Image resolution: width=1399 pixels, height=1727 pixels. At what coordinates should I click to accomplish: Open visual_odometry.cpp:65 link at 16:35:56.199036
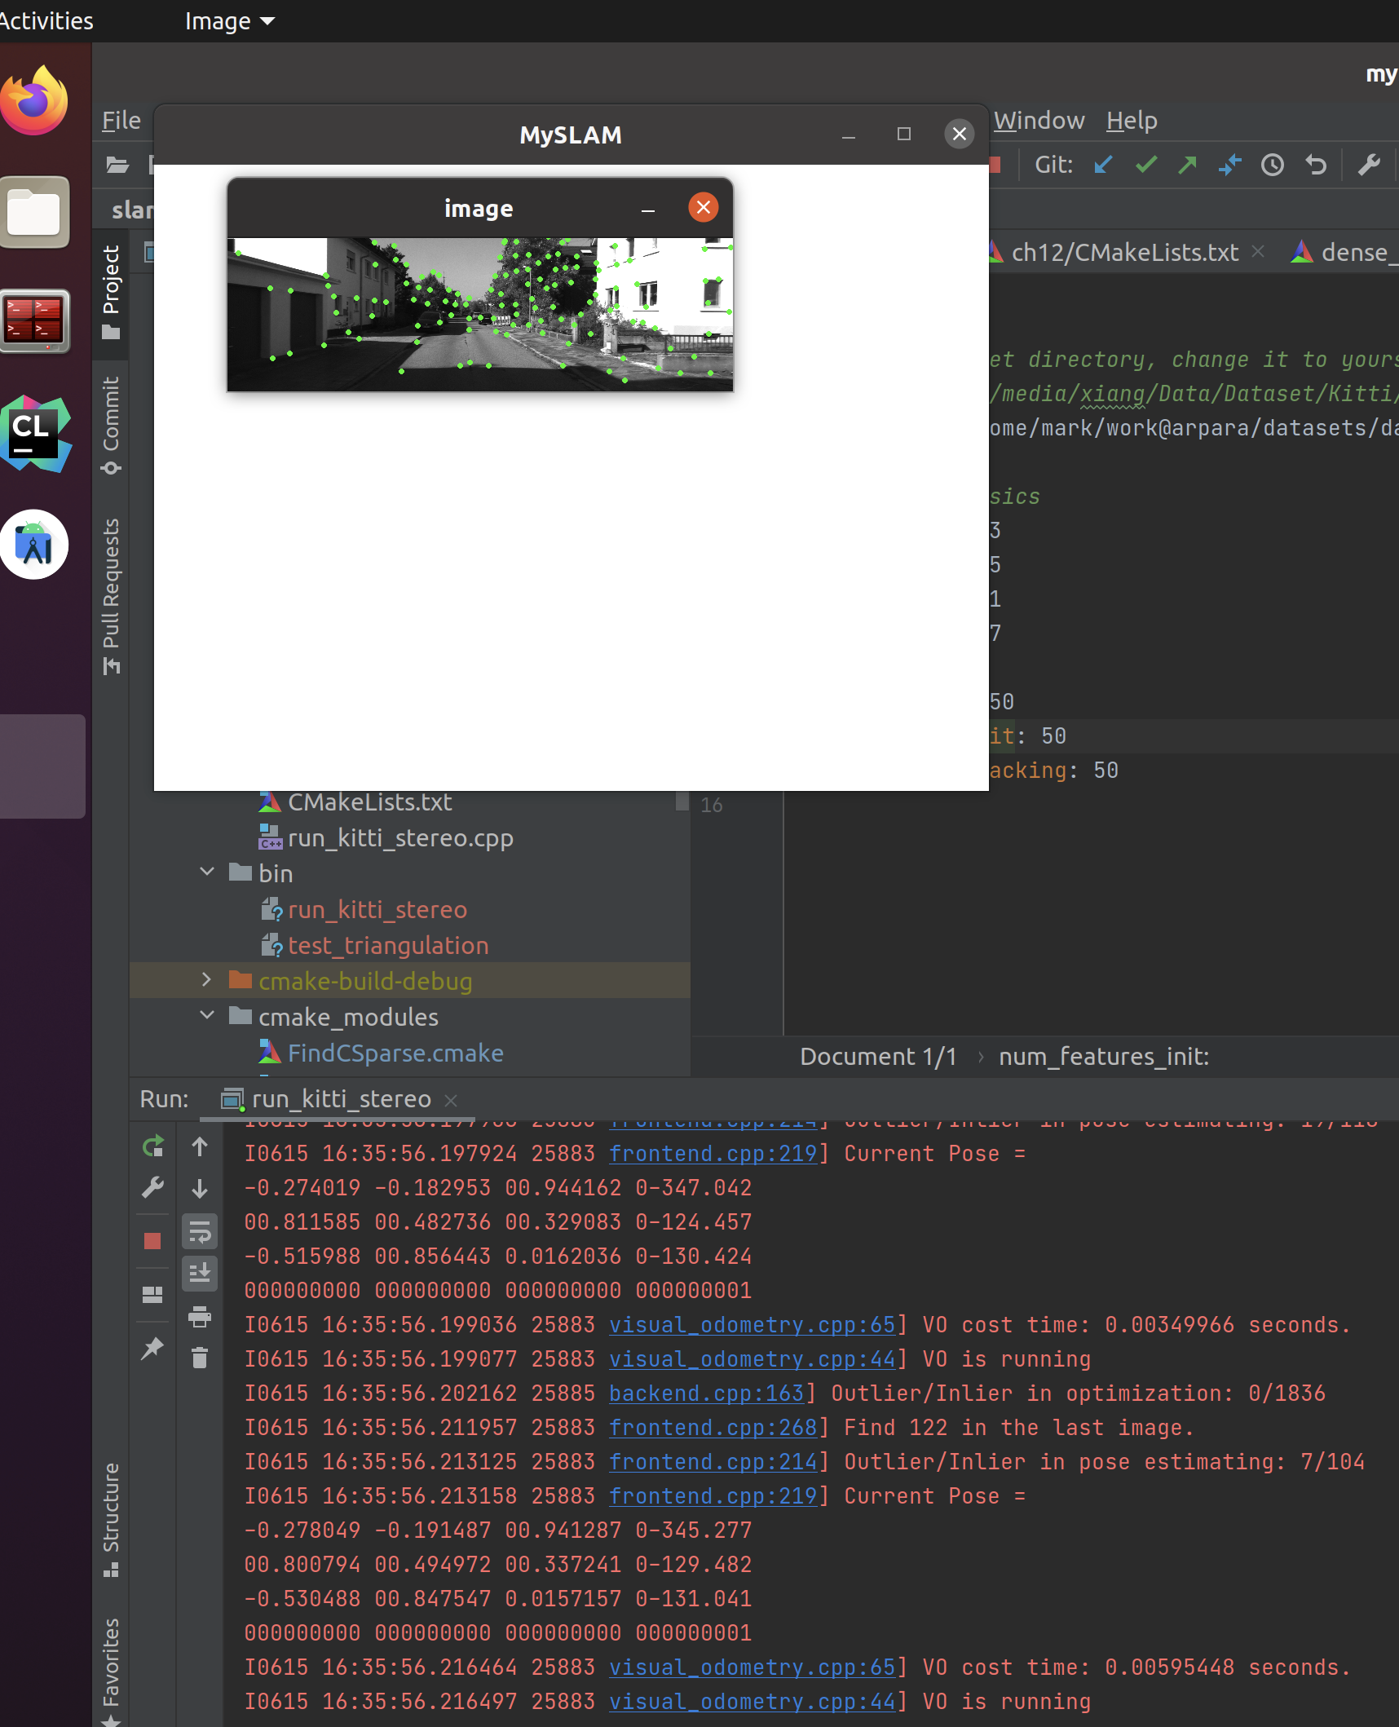(752, 1324)
